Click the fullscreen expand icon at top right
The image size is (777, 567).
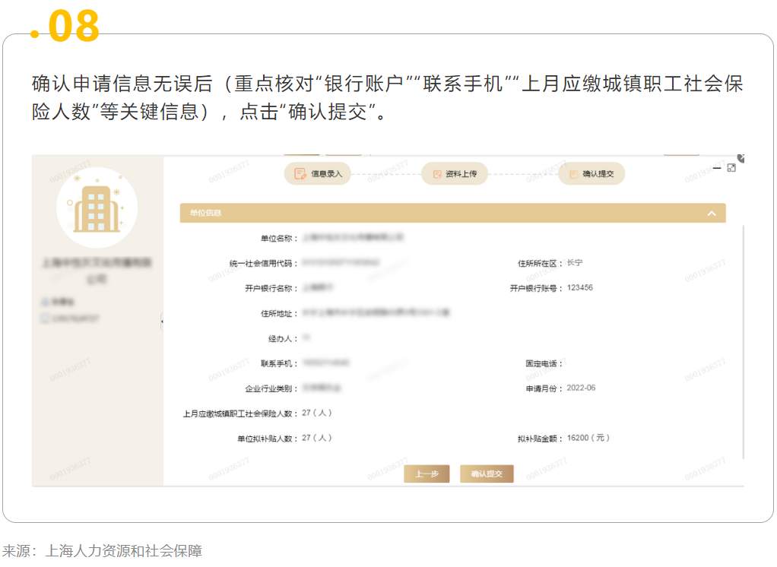pyautogui.click(x=731, y=167)
